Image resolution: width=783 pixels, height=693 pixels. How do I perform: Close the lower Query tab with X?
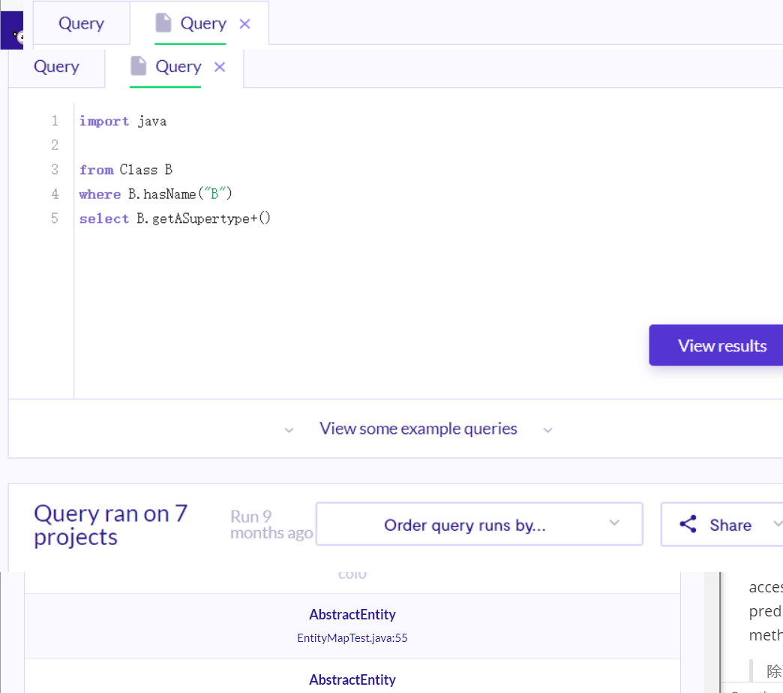tap(220, 67)
